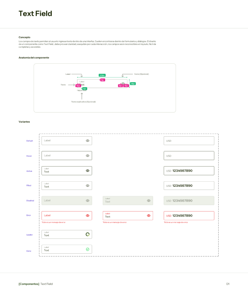Viewport: 248px width, 296px height.
Task: Click the red eye icon in Error Label field
Action: pos(88,216)
